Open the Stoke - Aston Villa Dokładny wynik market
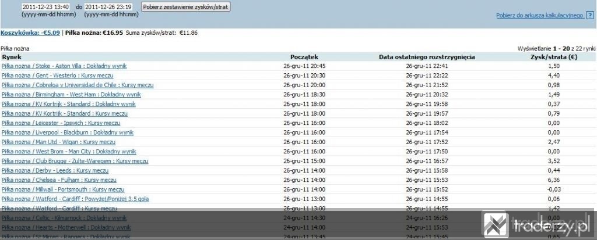 click(64, 66)
